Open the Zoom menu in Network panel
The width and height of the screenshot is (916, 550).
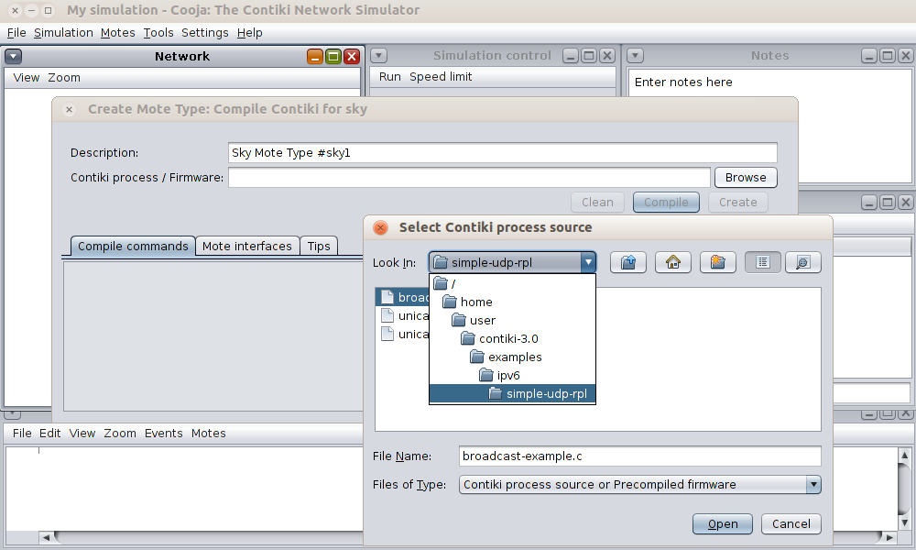pyautogui.click(x=64, y=78)
